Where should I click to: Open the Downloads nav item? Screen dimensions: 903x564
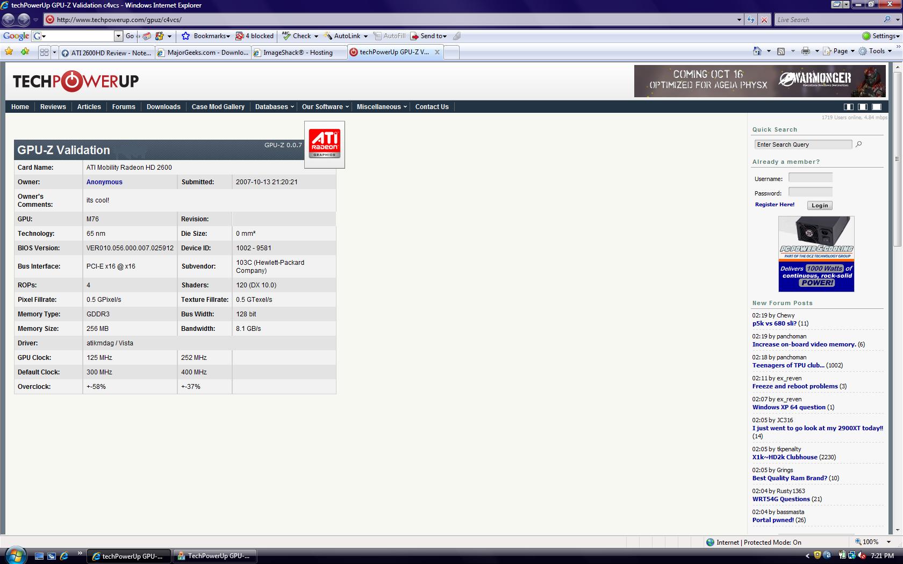tap(163, 107)
